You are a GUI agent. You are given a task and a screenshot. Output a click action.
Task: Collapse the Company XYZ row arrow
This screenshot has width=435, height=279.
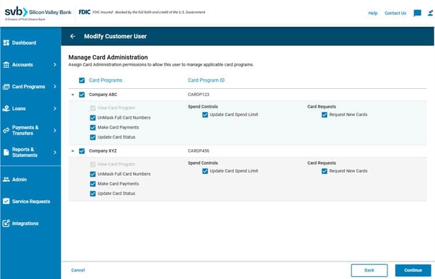72,151
